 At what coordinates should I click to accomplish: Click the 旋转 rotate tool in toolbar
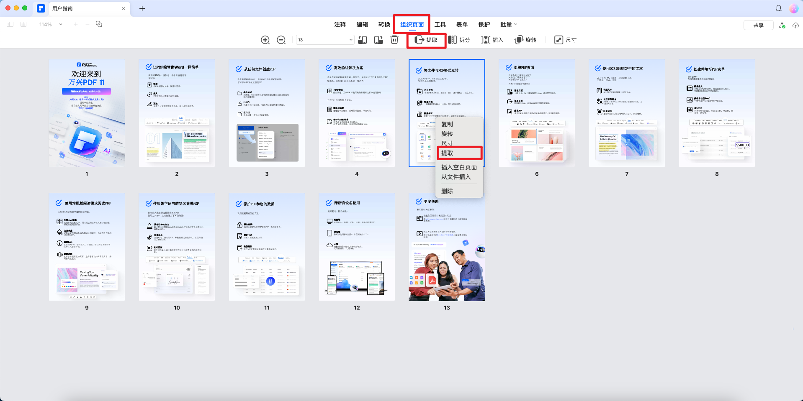[x=525, y=40]
